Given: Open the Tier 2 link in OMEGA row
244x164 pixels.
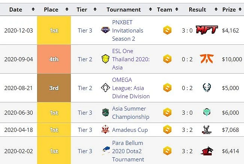Looking at the screenshot, I should pyautogui.click(x=85, y=88).
